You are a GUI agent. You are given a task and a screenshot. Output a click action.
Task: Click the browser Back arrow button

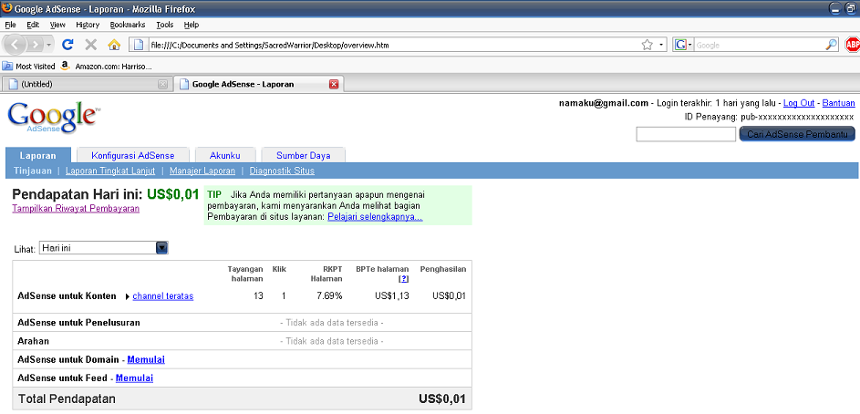[x=16, y=45]
